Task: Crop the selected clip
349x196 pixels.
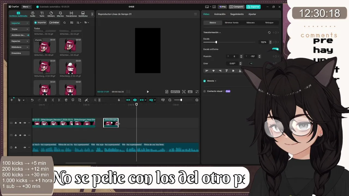Action: [x=80, y=100]
